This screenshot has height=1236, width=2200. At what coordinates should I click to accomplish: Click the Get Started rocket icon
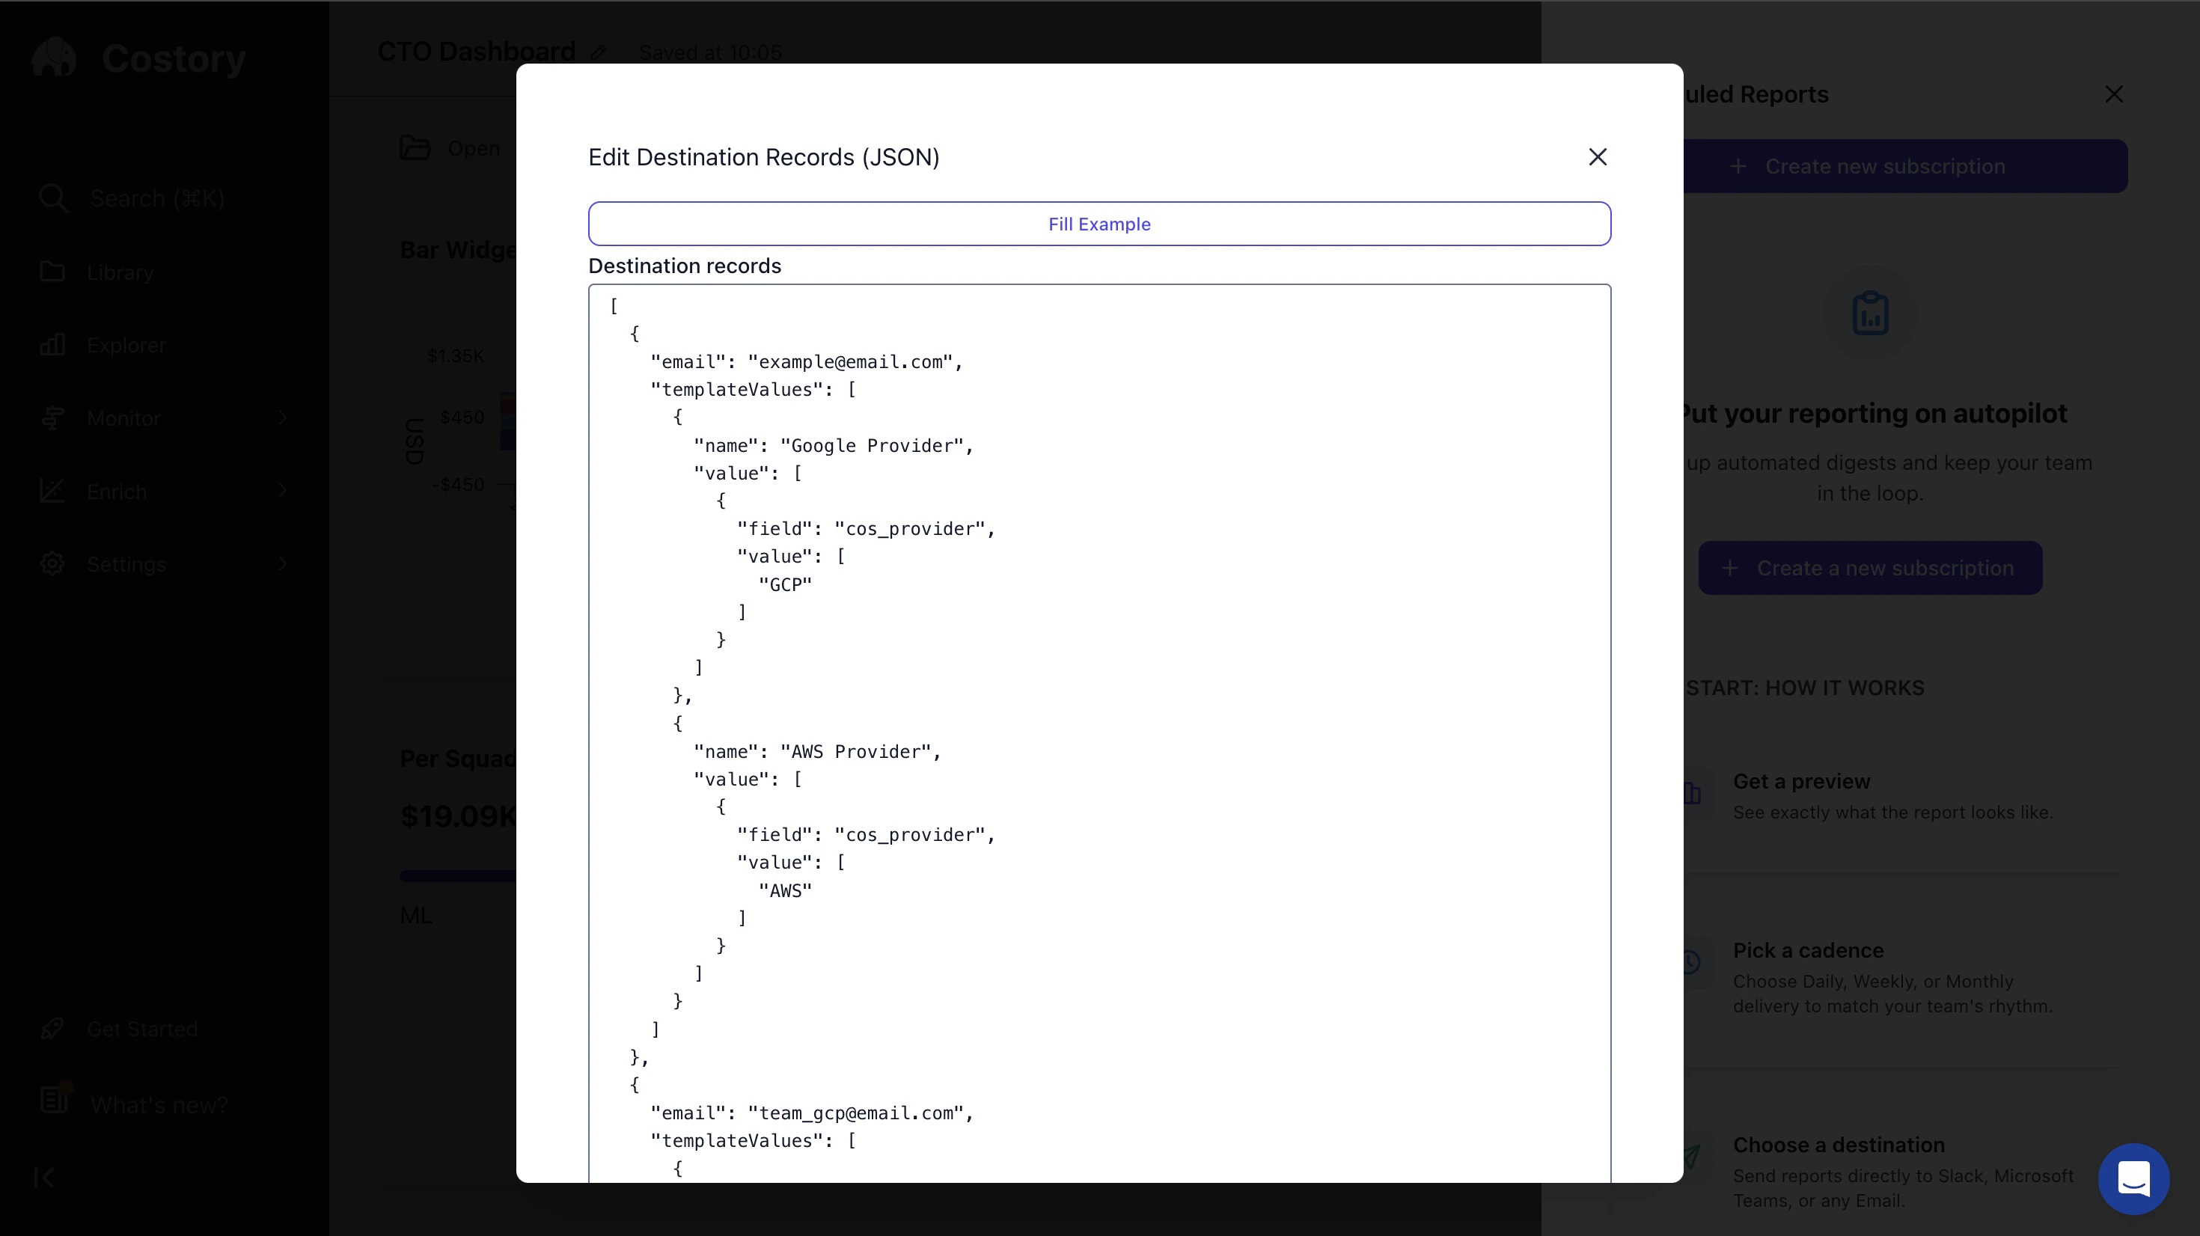[x=52, y=1029]
